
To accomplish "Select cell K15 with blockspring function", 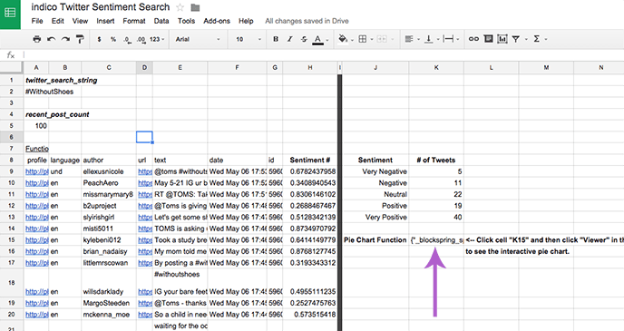I will click(x=436, y=240).
